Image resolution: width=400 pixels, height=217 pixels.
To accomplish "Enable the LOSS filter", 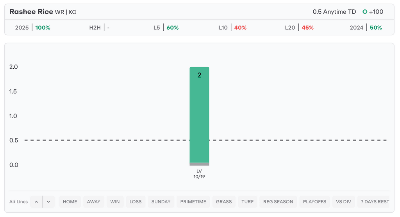I will [136, 202].
